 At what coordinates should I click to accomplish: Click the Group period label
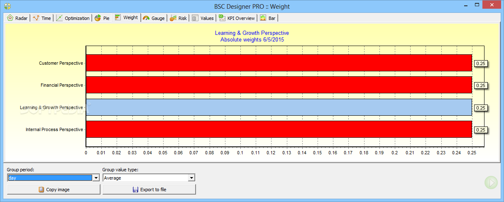click(x=20, y=170)
